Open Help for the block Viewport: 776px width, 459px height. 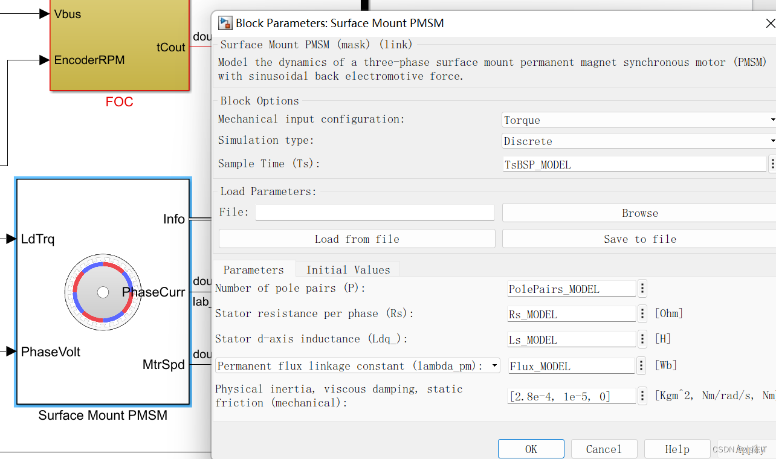coord(677,449)
